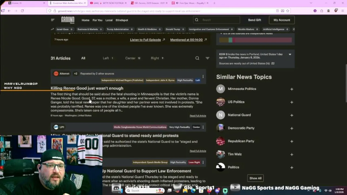Open three-dot menu on Alternet article

(203, 77)
